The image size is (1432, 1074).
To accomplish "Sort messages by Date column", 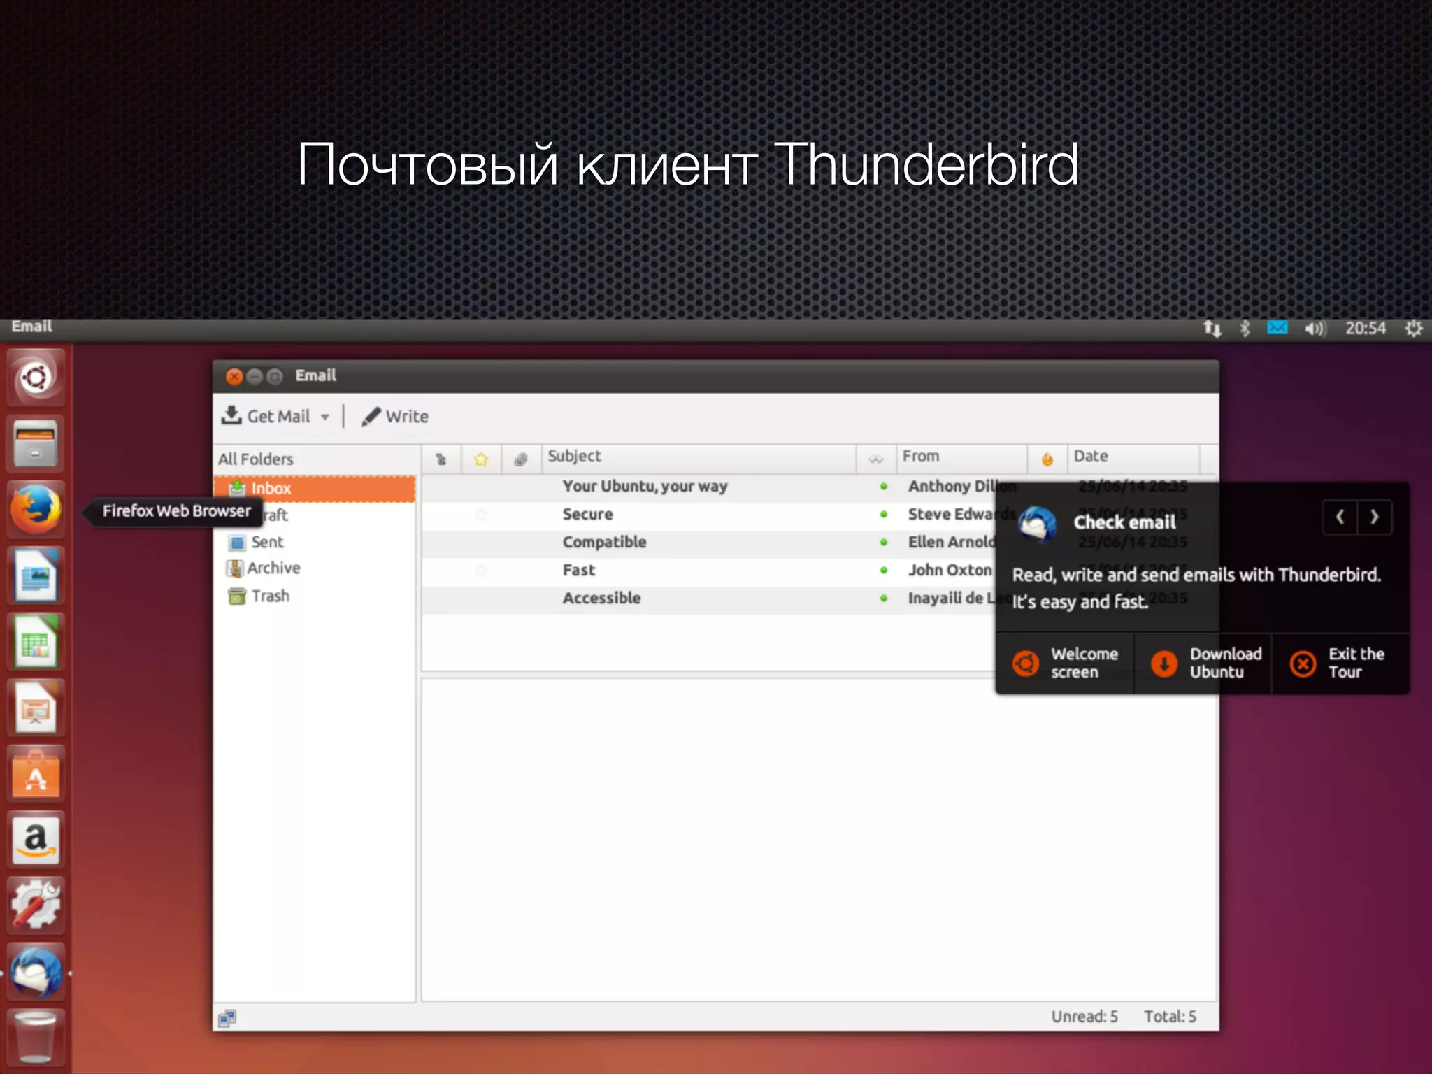I will click(1133, 458).
